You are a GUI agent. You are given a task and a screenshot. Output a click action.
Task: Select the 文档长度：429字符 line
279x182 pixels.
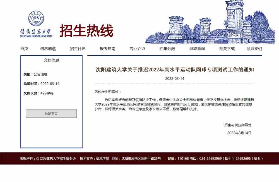point(39,93)
